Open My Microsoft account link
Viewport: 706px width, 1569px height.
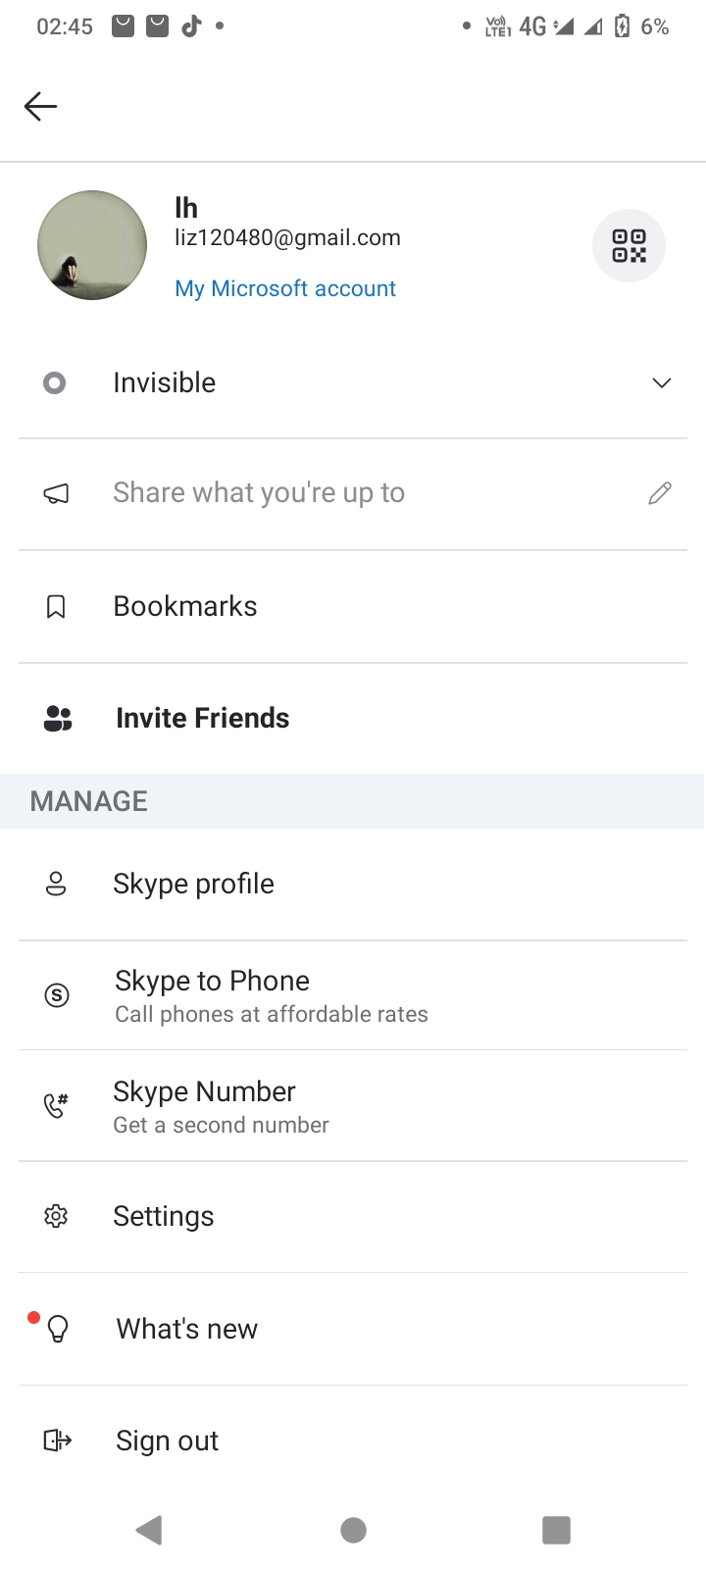tap(285, 288)
